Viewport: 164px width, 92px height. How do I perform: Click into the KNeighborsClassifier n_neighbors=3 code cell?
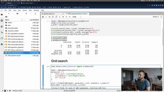106,28
